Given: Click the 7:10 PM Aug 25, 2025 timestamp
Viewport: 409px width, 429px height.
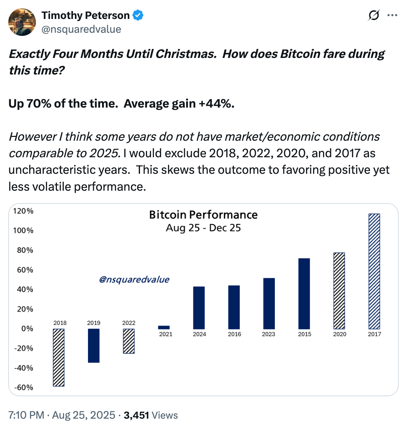Looking at the screenshot, I should [62, 415].
